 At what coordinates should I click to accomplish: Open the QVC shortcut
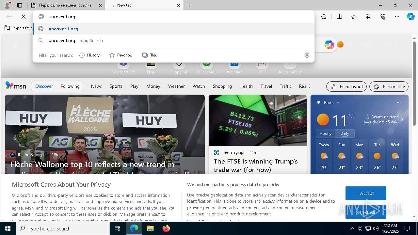click(262, 68)
